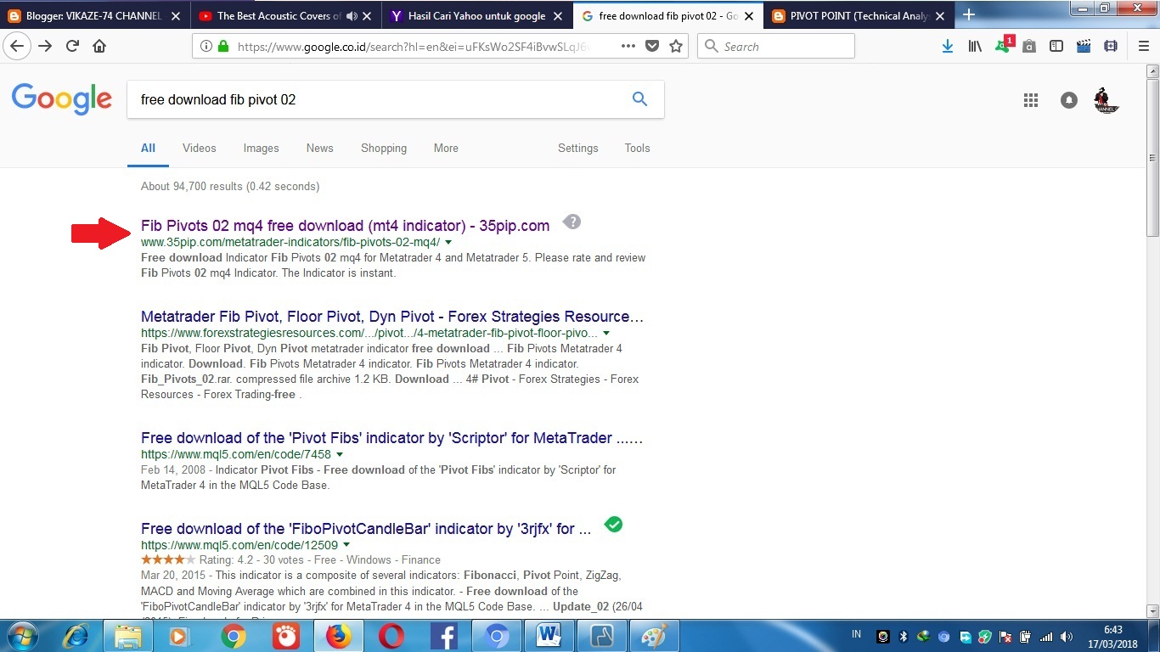Open the Fib Pivots 02 mq4 35pip.com result
The image size is (1160, 652).
point(345,226)
